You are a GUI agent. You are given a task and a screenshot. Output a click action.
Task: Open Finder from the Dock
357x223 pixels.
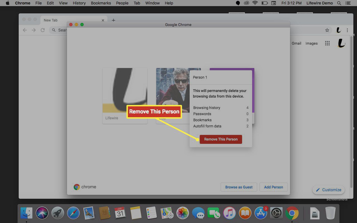point(26,213)
